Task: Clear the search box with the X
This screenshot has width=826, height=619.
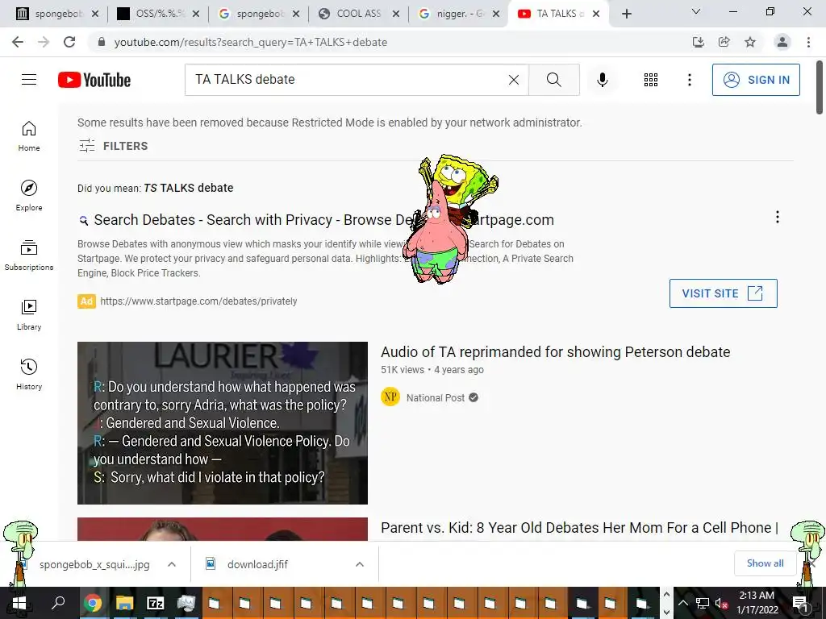Action: [514, 80]
